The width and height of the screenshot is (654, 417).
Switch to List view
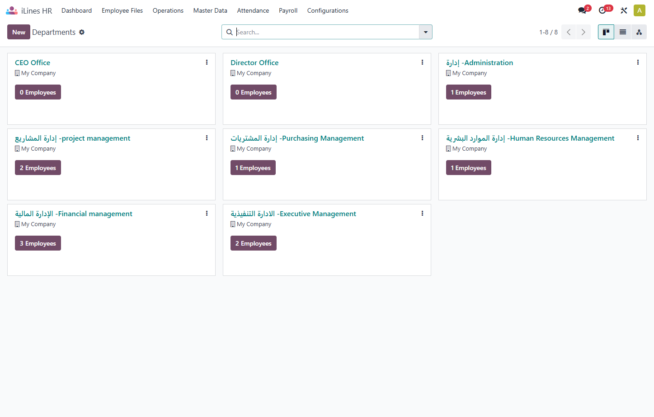[623, 32]
